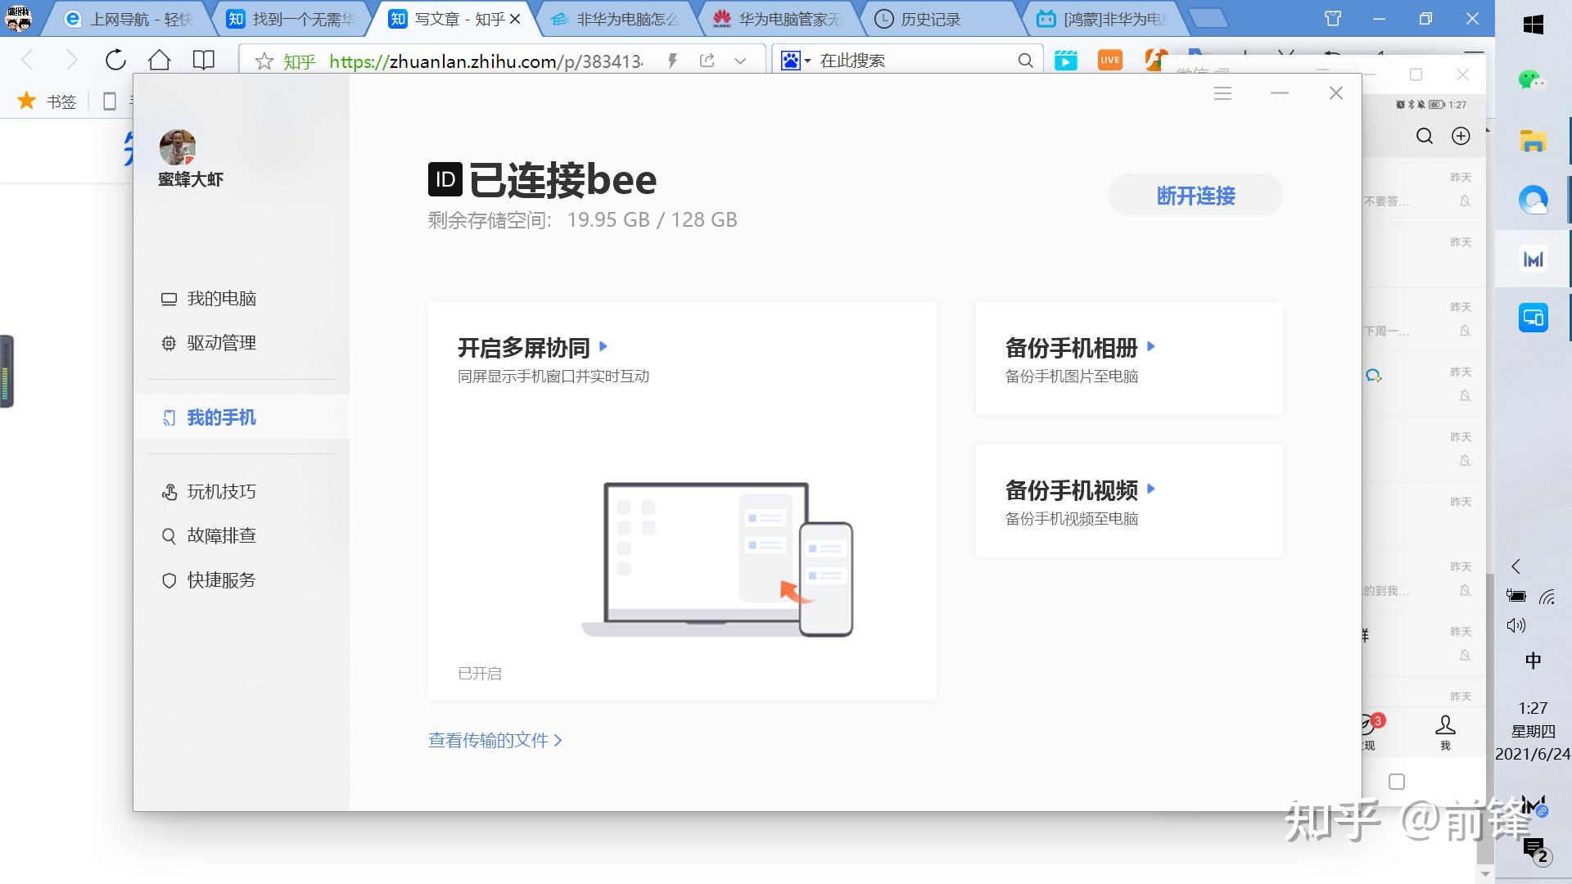
Task: Click the shield icon next to 快捷服务
Action: pyautogui.click(x=169, y=580)
